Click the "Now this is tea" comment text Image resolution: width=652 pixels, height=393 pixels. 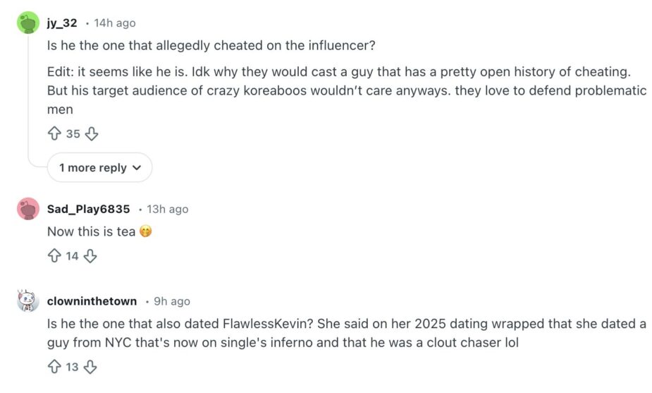click(x=91, y=231)
